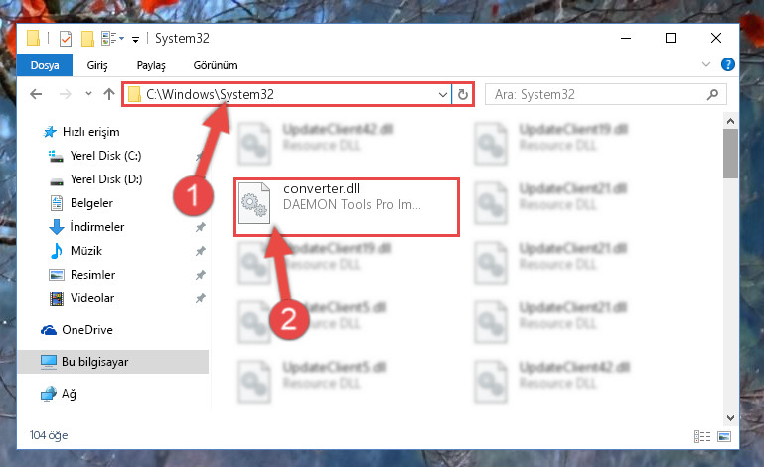Click the vertical scrollbar thumb
The height and width of the screenshot is (467, 764).
coord(730,154)
